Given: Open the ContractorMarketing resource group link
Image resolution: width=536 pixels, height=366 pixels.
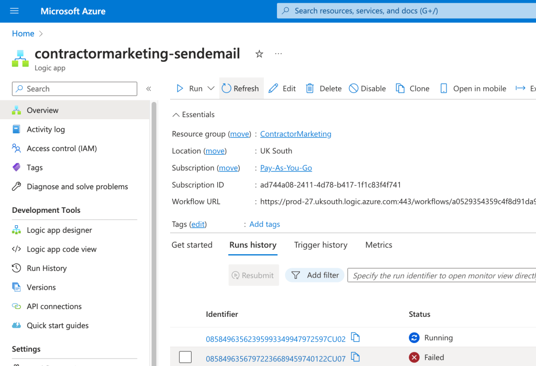Looking at the screenshot, I should pyautogui.click(x=296, y=134).
